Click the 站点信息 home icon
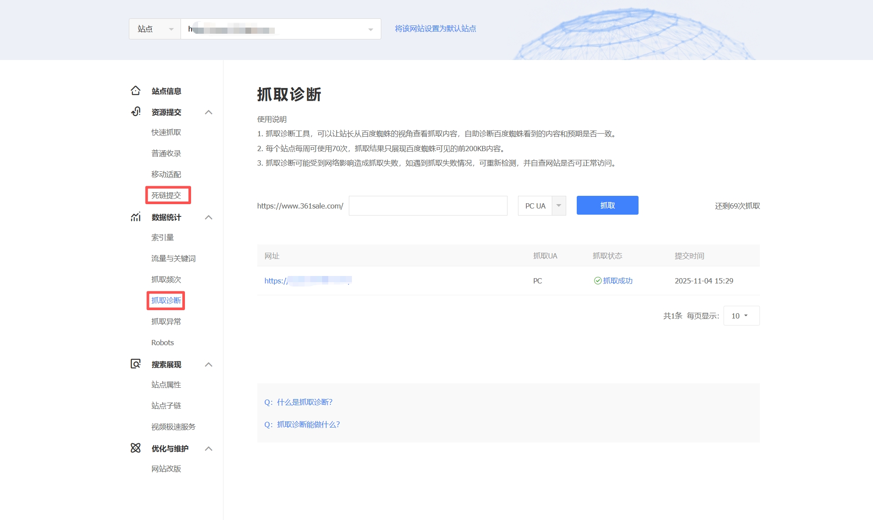873x520 pixels. point(136,91)
